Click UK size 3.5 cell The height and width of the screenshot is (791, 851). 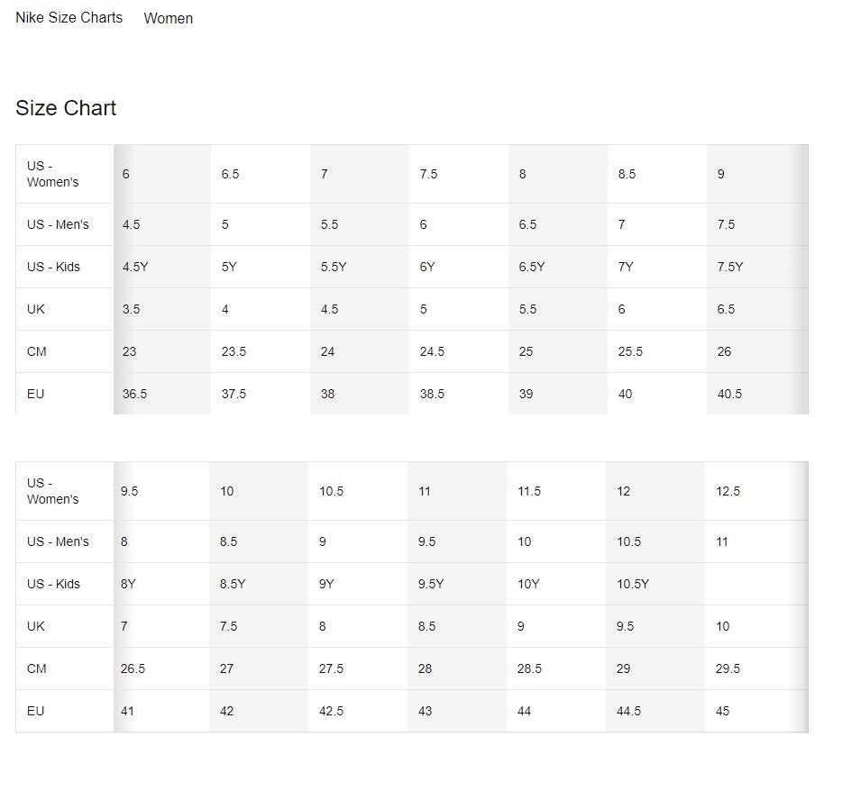162,309
